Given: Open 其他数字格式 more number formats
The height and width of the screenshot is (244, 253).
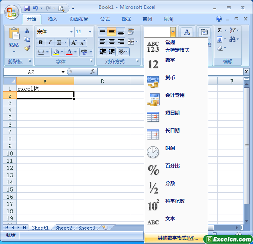Looking at the screenshot, I should [x=176, y=238].
